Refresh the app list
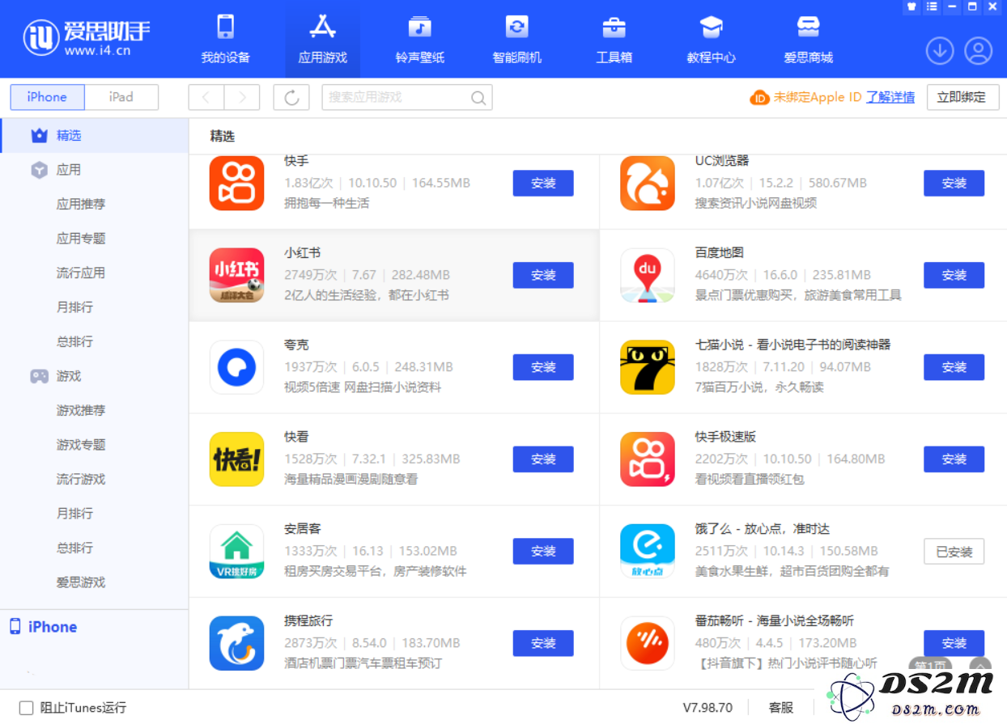Viewport: 1007px width, 724px height. [291, 97]
